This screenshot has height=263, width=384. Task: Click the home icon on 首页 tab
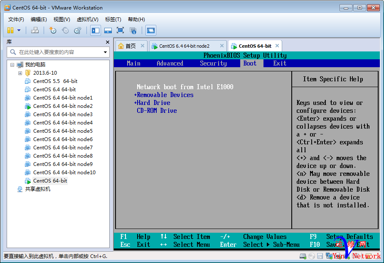[x=121, y=46]
